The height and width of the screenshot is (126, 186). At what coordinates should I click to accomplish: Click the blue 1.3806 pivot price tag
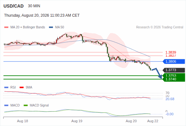(x=174, y=61)
